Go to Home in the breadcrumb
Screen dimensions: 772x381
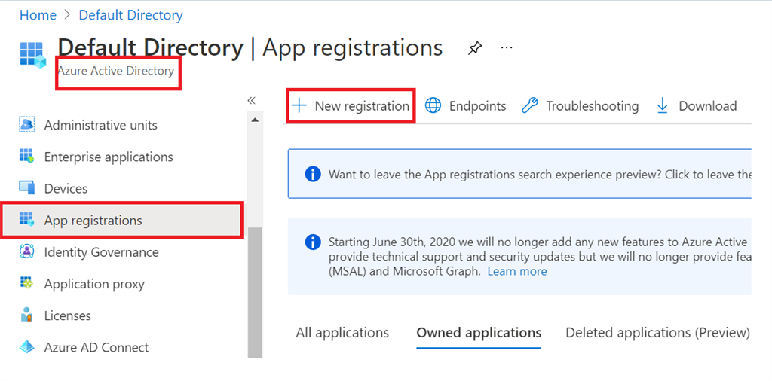click(x=38, y=15)
